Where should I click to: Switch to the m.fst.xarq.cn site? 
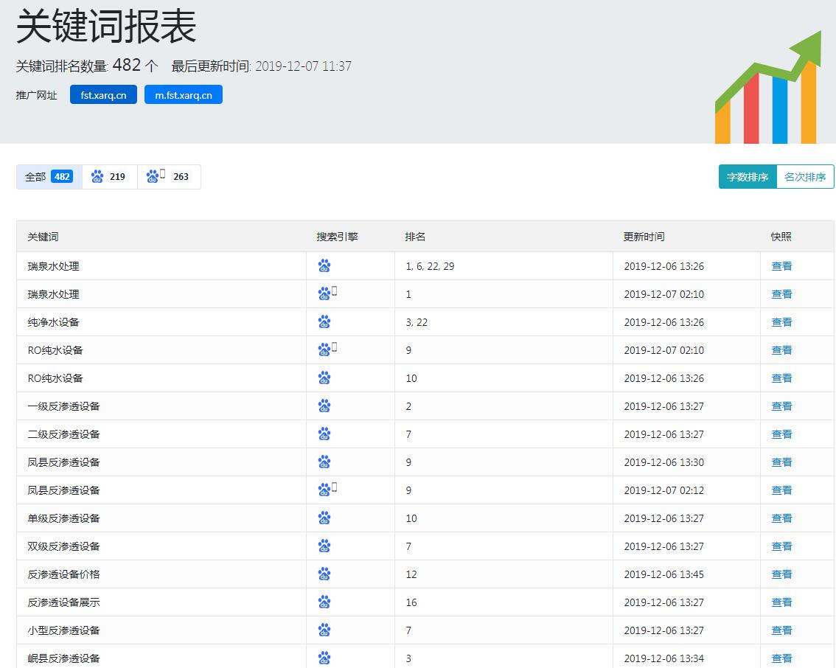(183, 94)
